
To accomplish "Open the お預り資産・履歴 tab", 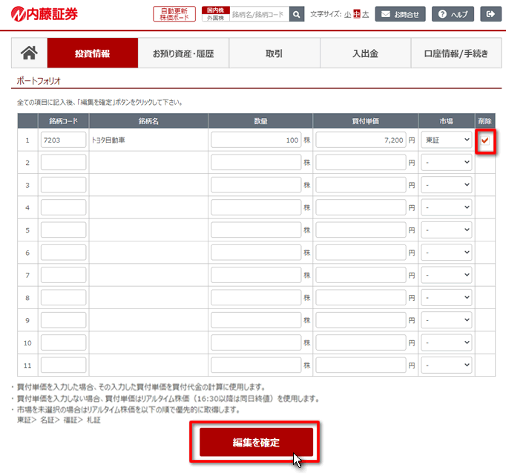I will point(183,53).
